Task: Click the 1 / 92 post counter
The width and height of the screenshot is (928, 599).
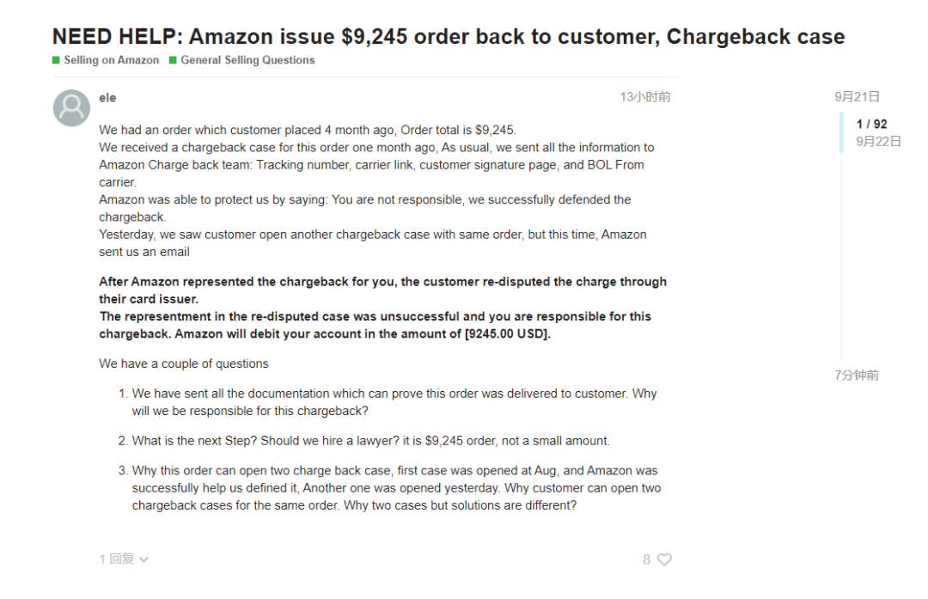Action: 871,124
